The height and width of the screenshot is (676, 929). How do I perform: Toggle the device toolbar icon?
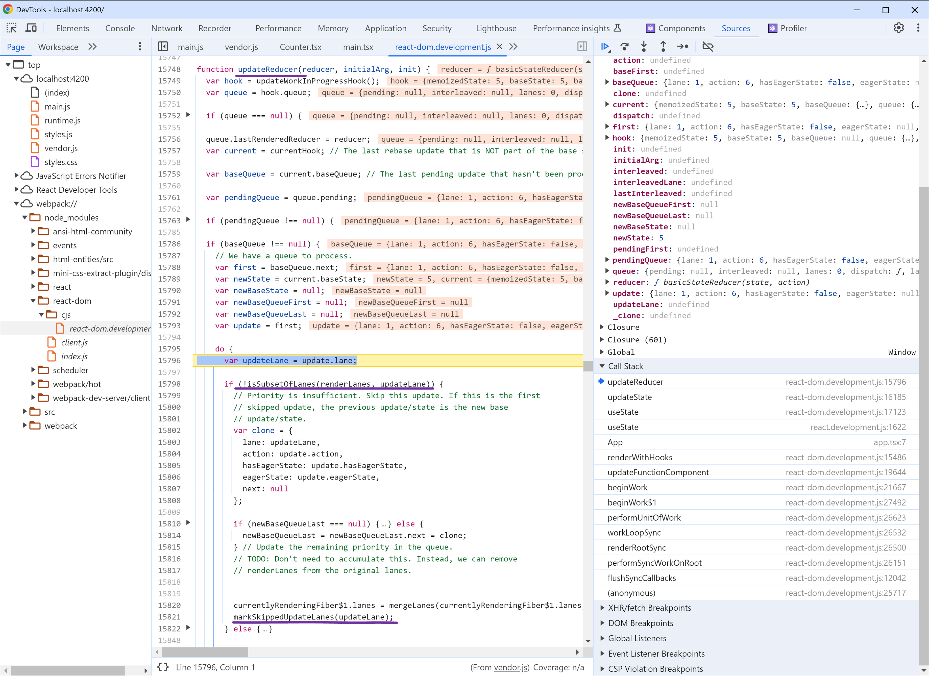coord(31,28)
